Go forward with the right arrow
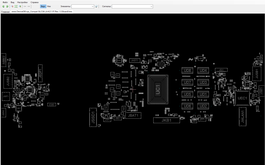The width and height of the screenshot is (265, 165). 29,6
